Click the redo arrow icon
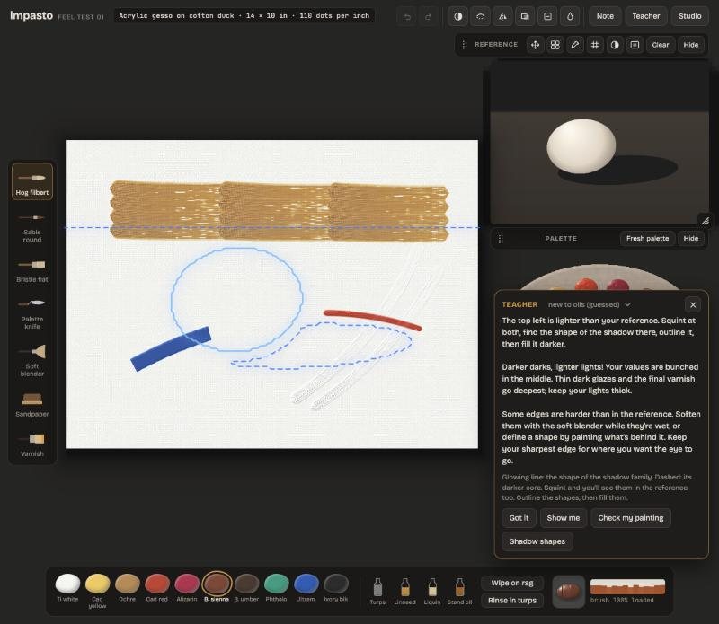The width and height of the screenshot is (719, 624). click(428, 16)
